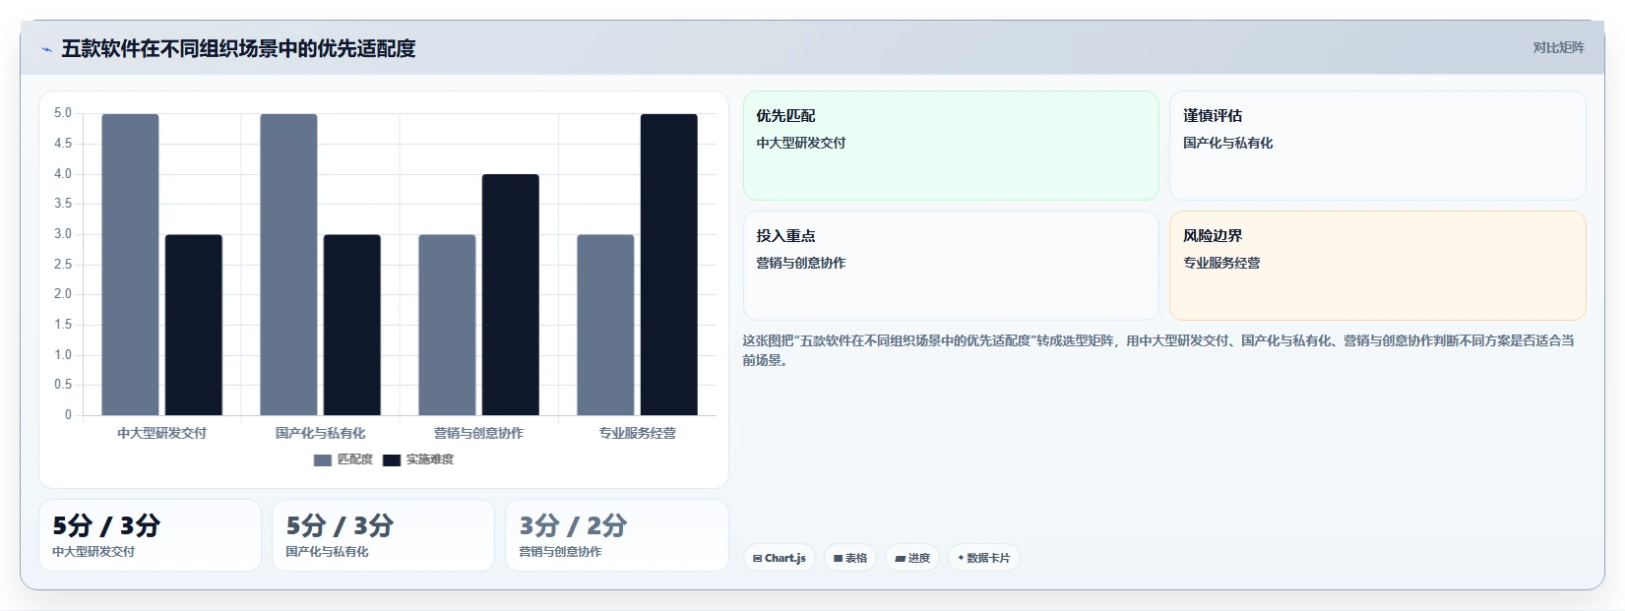Click the 对比矩阵 label in header
Screen dimensions: 1625x611
click(x=1558, y=47)
